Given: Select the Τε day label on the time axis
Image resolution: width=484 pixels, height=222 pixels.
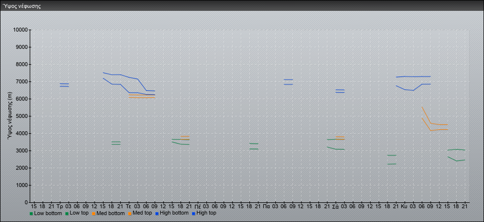Looking at the screenshot, I should pyautogui.click(x=129, y=206).
